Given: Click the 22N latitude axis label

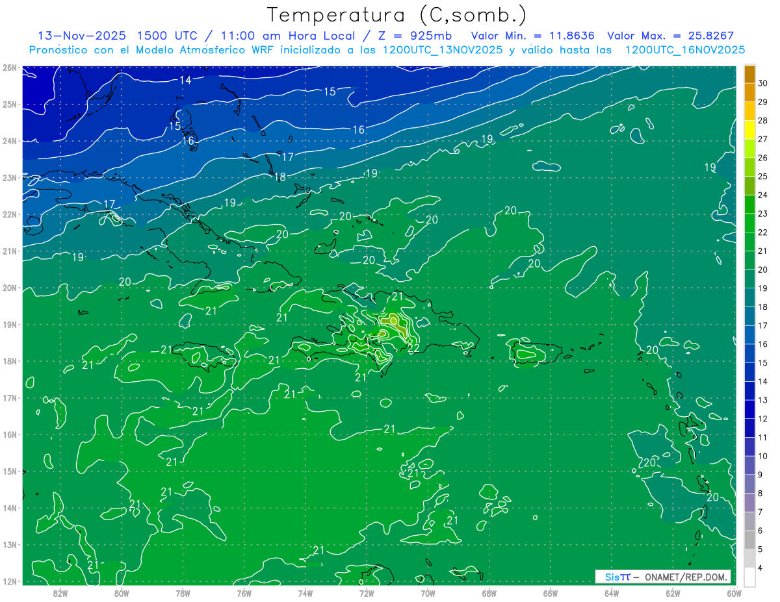Looking at the screenshot, I should click(x=10, y=214).
